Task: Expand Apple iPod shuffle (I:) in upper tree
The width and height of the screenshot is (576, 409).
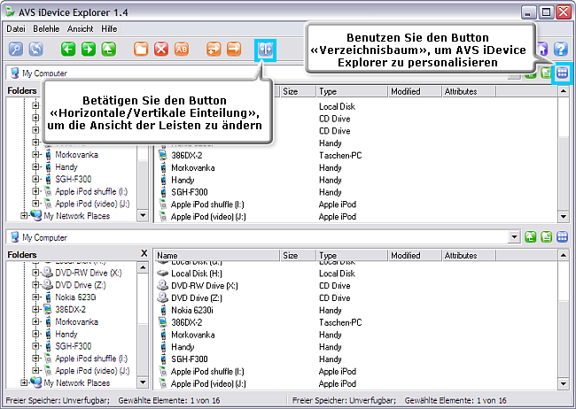Action: (35, 191)
